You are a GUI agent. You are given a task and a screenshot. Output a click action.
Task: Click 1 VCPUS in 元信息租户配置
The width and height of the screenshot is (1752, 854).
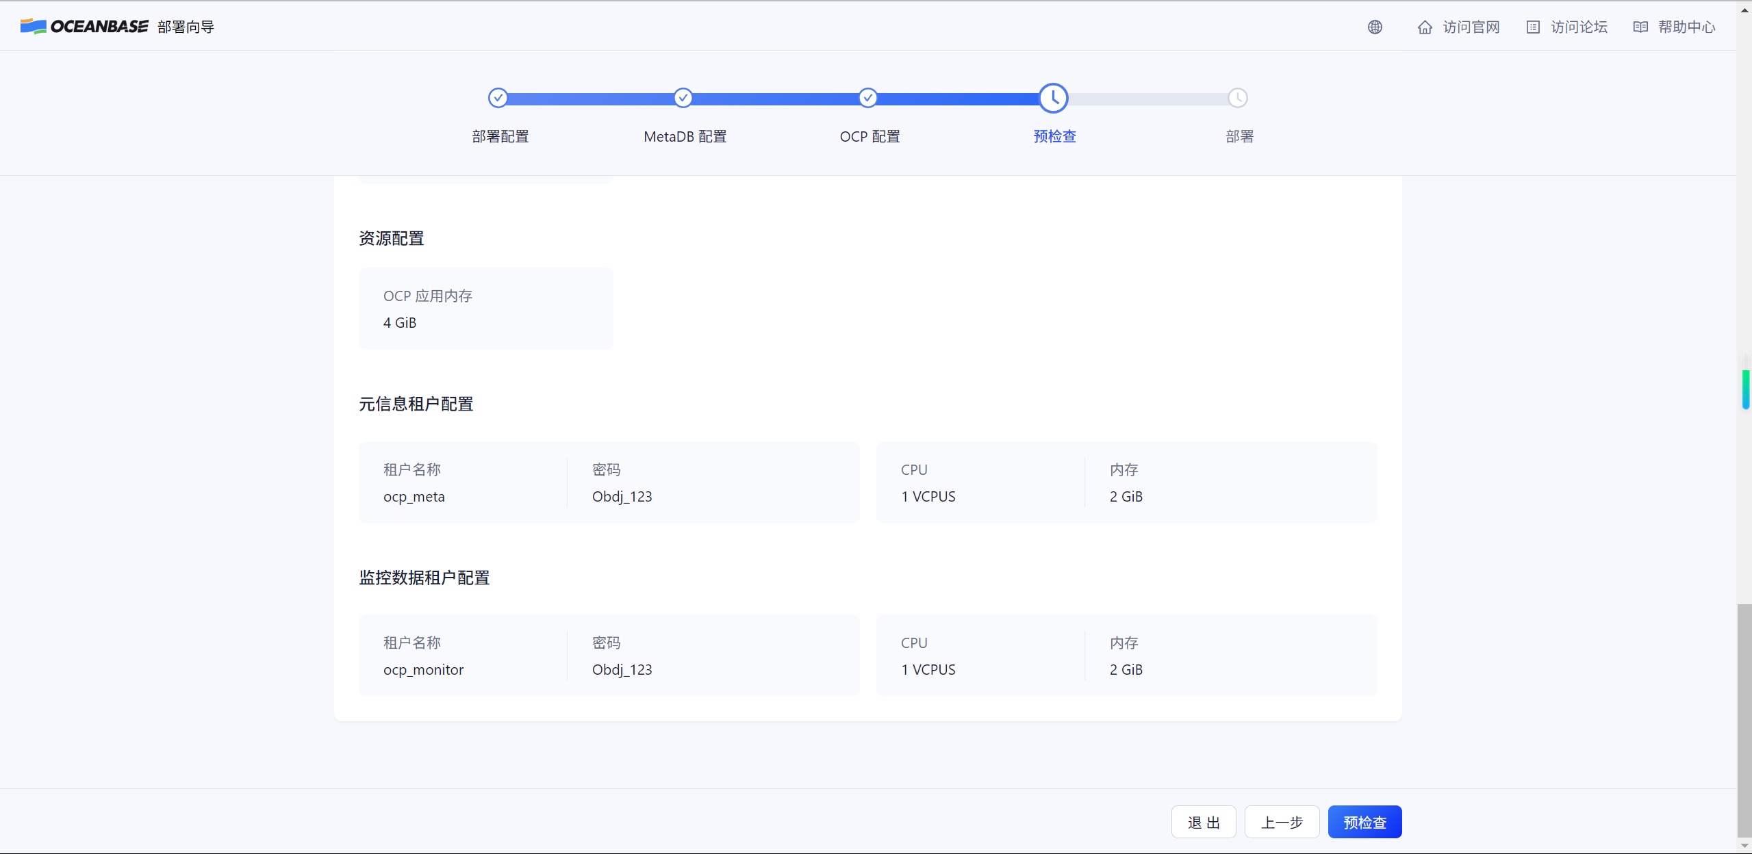pyautogui.click(x=928, y=496)
